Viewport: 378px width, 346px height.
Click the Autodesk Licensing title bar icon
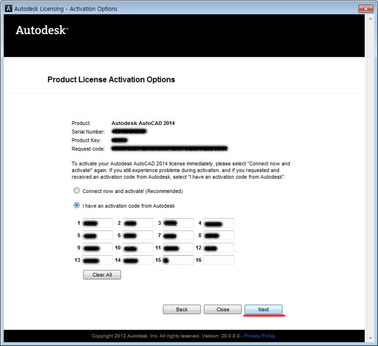[9, 9]
